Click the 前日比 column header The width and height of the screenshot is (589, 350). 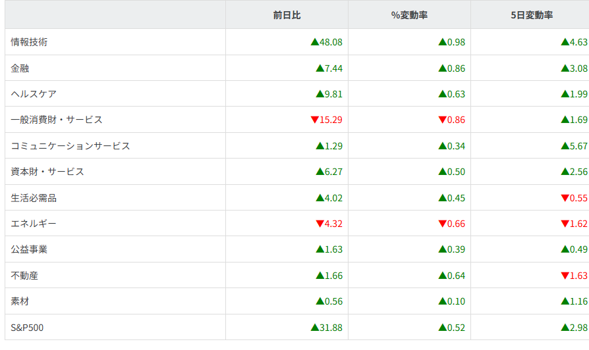(287, 14)
